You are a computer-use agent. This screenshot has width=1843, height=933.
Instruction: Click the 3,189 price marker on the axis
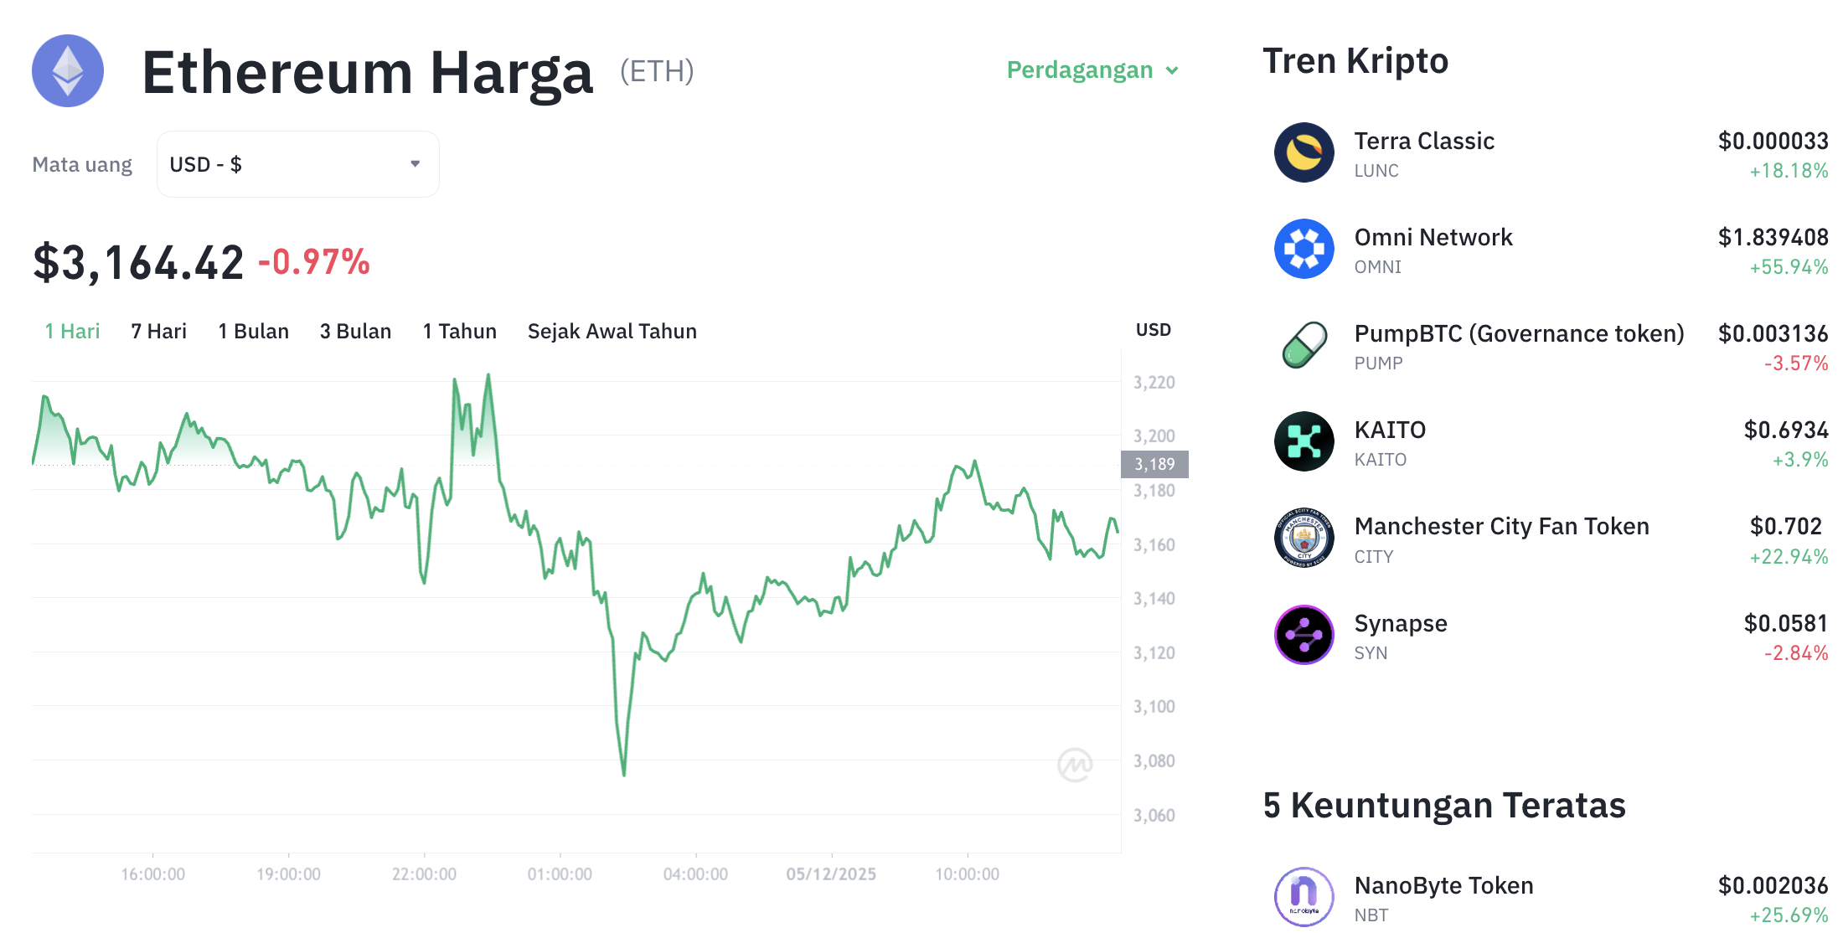[1154, 464]
